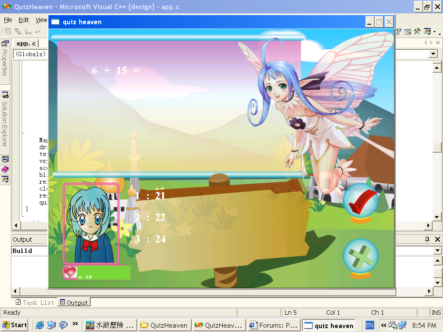Viewport: 443px width, 332px height.
Task: Toggle the EN language bar indicator
Action: (x=369, y=325)
